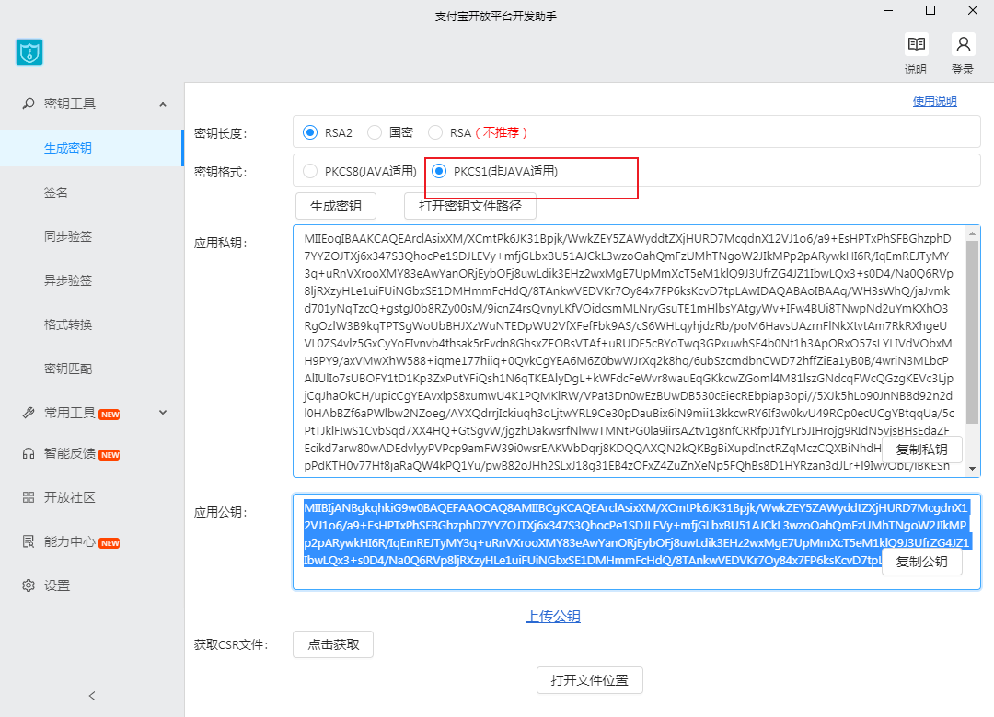Click the 密钥工具 key icon
The width and height of the screenshot is (994, 717).
pos(29,104)
